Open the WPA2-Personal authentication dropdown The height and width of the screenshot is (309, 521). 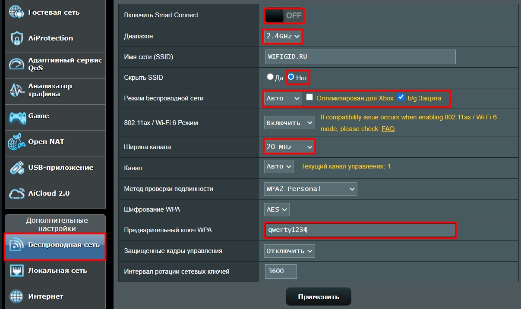coord(310,189)
